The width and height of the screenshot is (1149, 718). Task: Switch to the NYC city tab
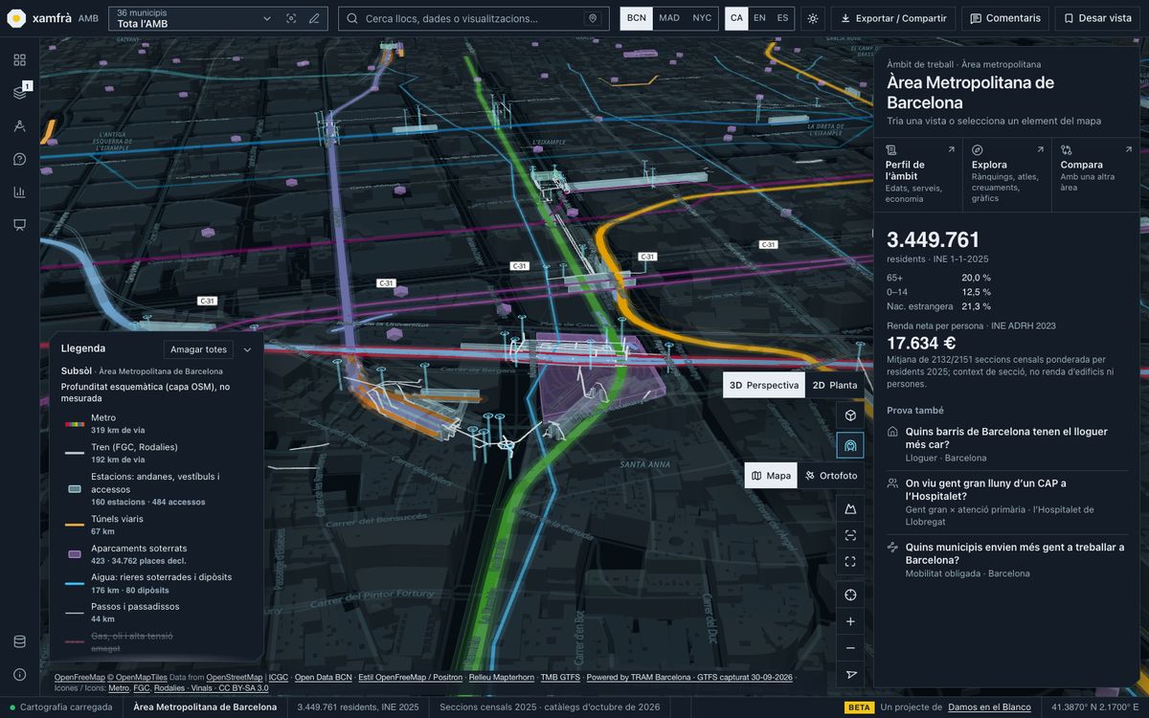pos(702,18)
